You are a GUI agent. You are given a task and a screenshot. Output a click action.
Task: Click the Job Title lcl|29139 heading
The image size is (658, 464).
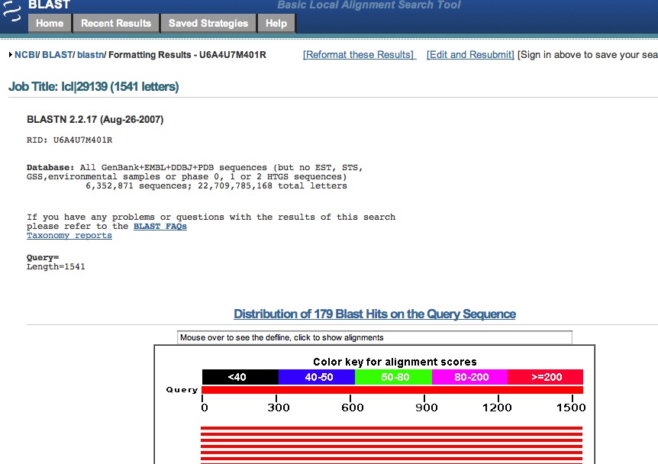tap(94, 87)
